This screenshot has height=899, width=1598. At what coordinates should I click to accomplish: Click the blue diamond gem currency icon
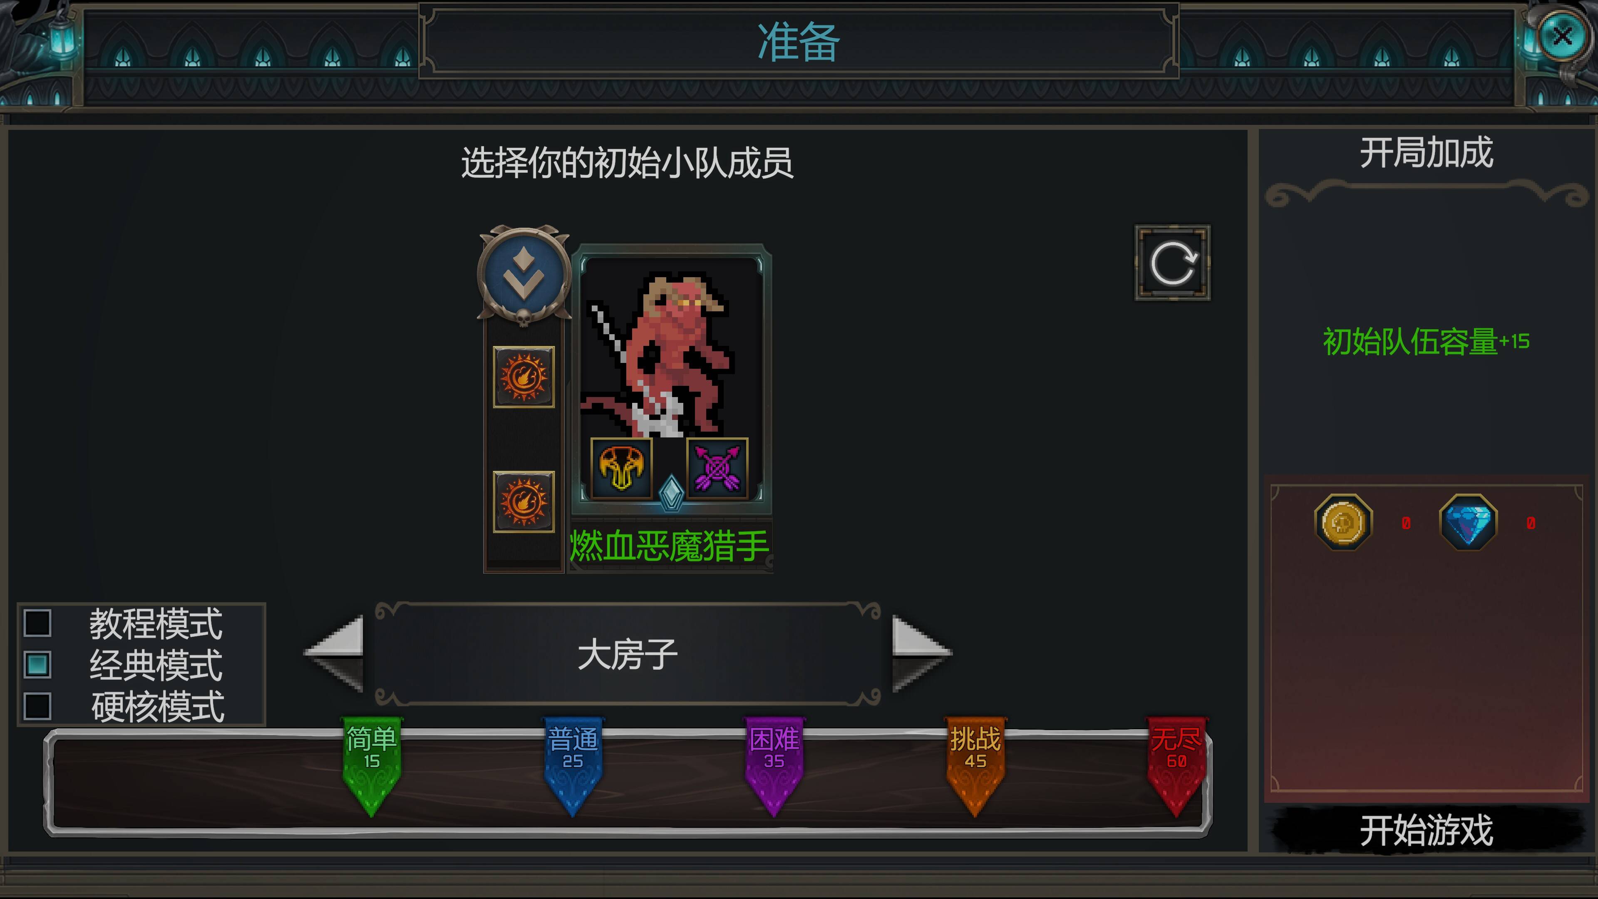click(x=1468, y=522)
